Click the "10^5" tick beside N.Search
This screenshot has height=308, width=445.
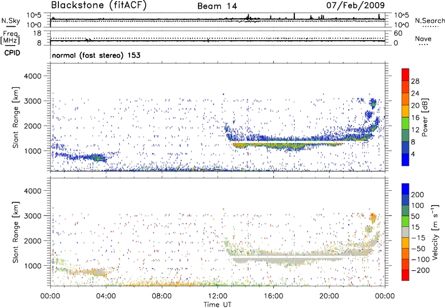point(402,16)
